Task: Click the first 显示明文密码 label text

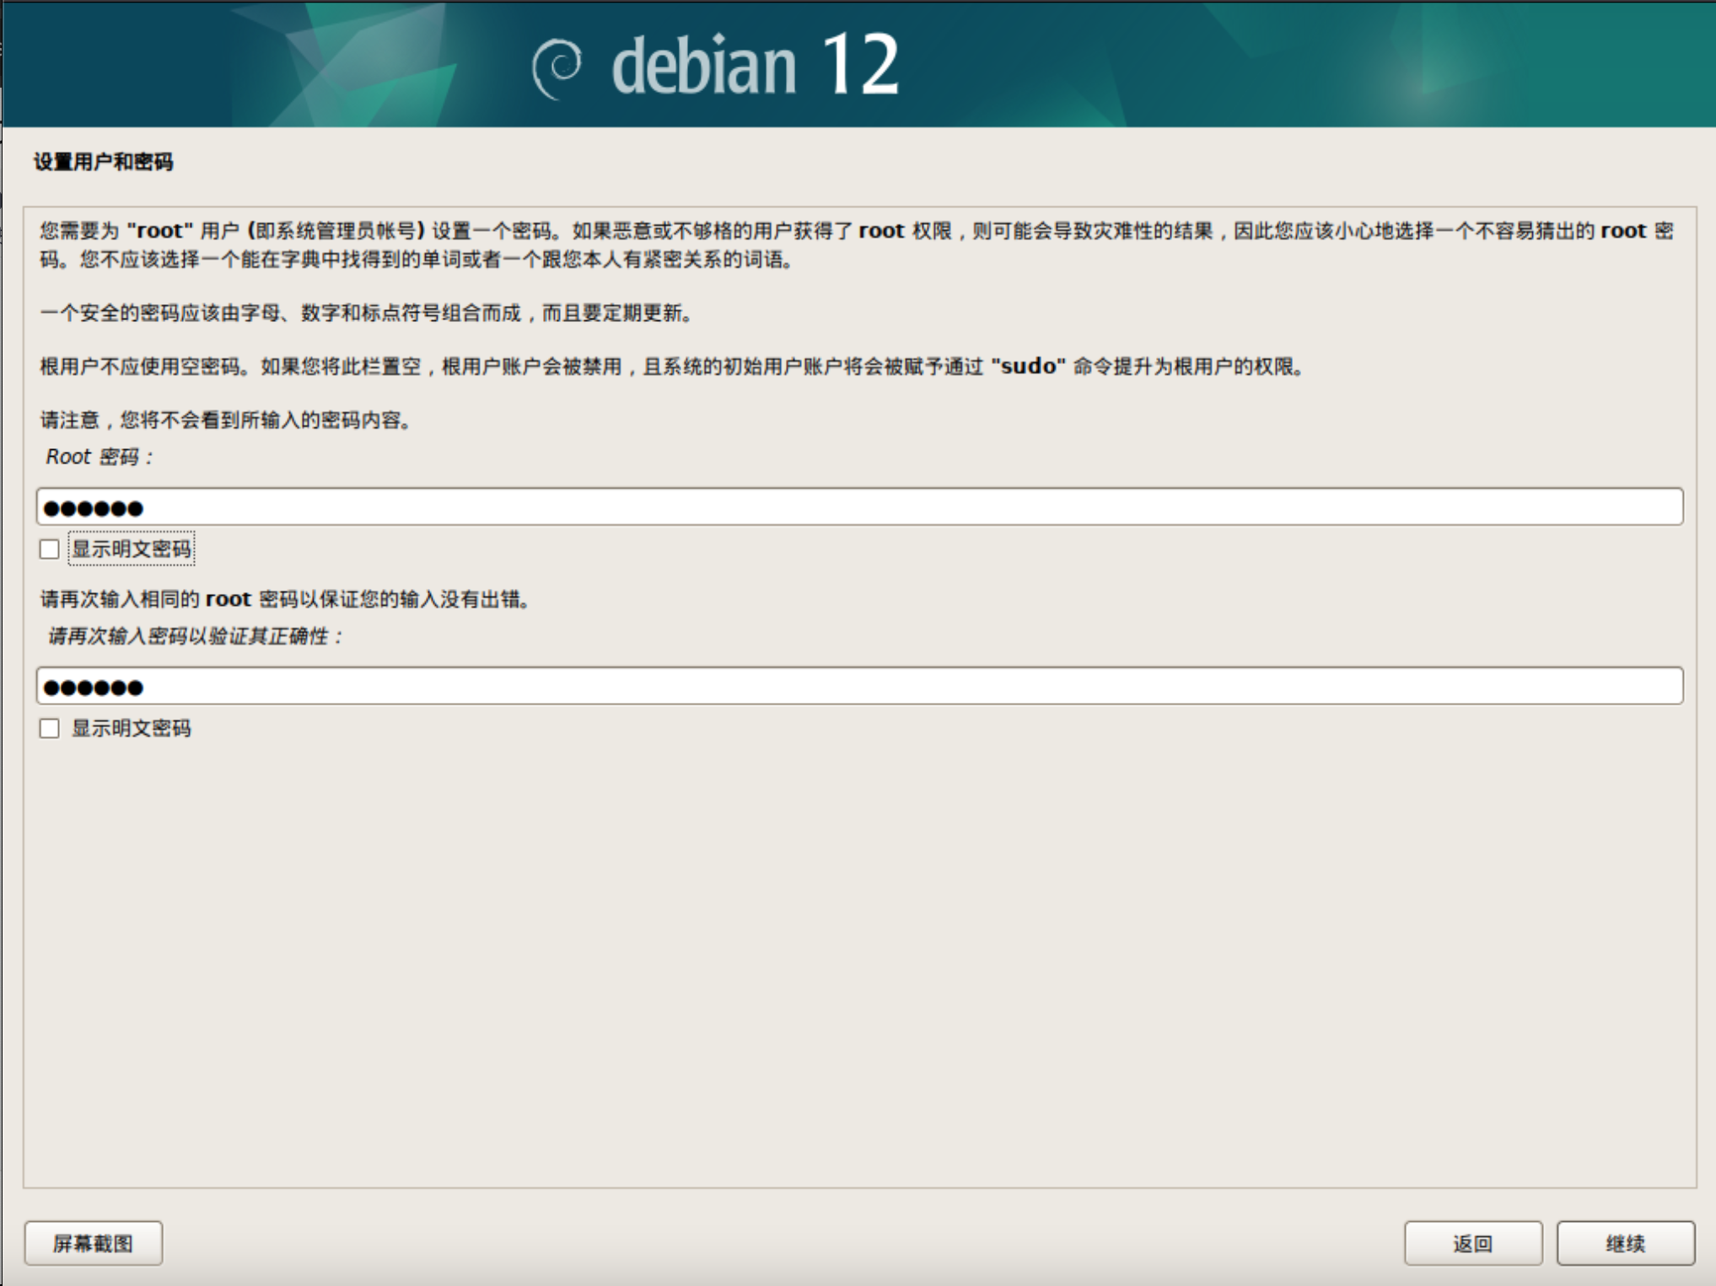Action: tap(132, 549)
